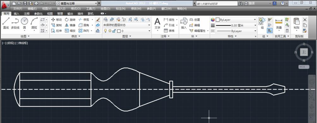This screenshot has height=123, width=317.
Task: Click the Plot/Print icon in quick access toolbar
Action: [x=36, y=3]
